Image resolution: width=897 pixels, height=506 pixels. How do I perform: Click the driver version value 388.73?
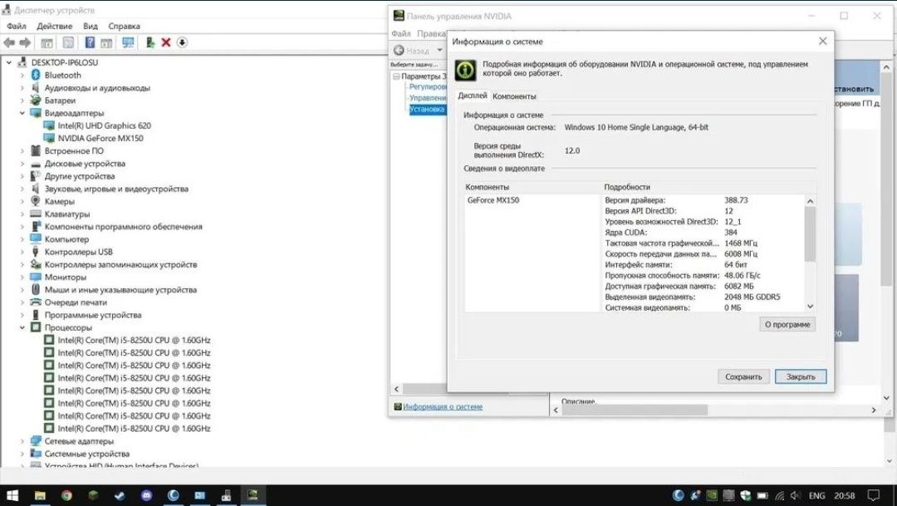736,200
